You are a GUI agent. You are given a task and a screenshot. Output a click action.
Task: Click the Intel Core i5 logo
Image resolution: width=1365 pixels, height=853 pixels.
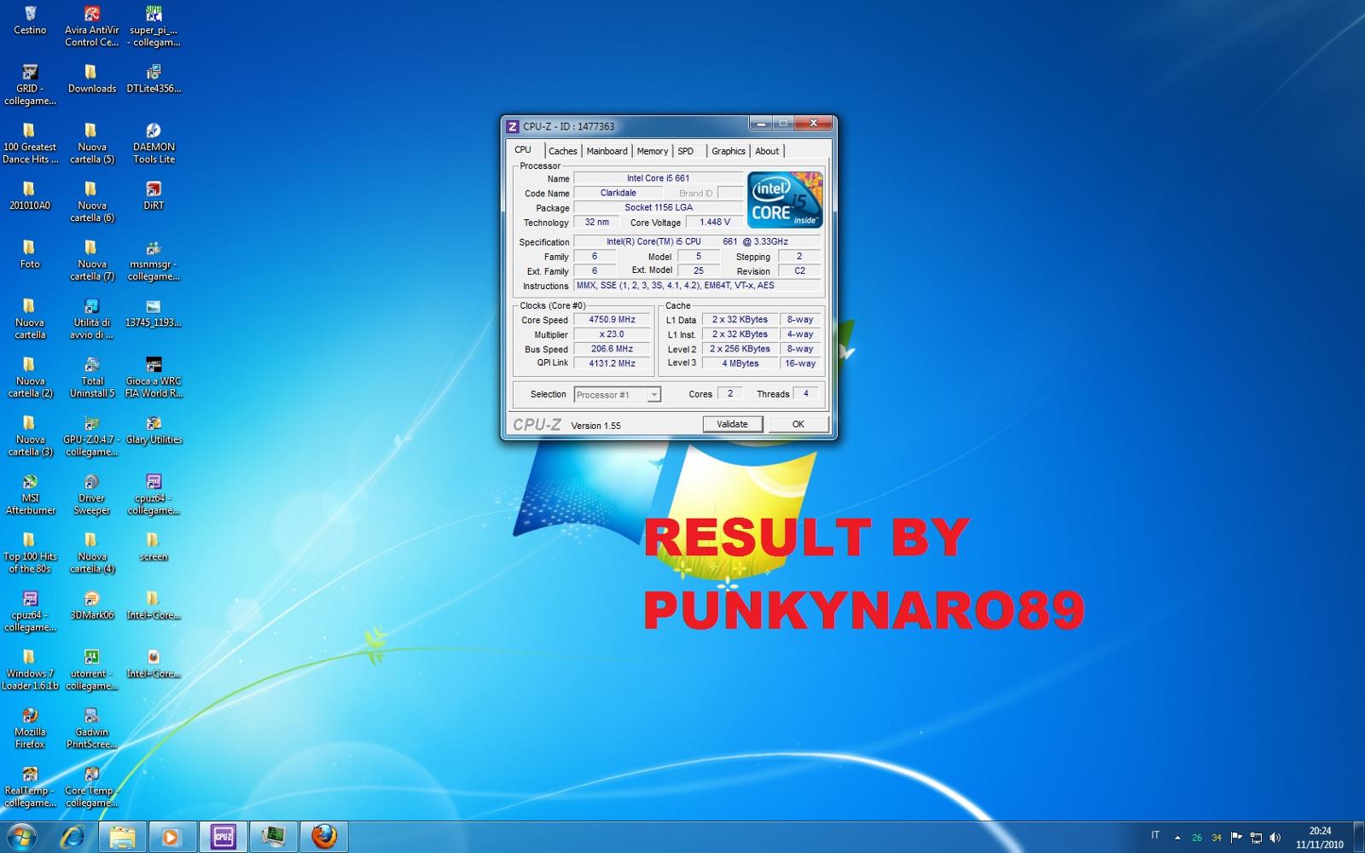tap(785, 200)
